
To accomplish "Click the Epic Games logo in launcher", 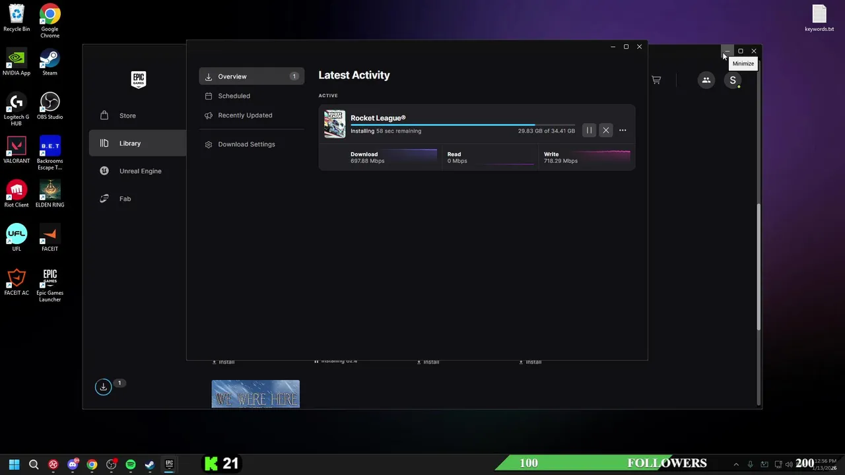I will point(138,79).
